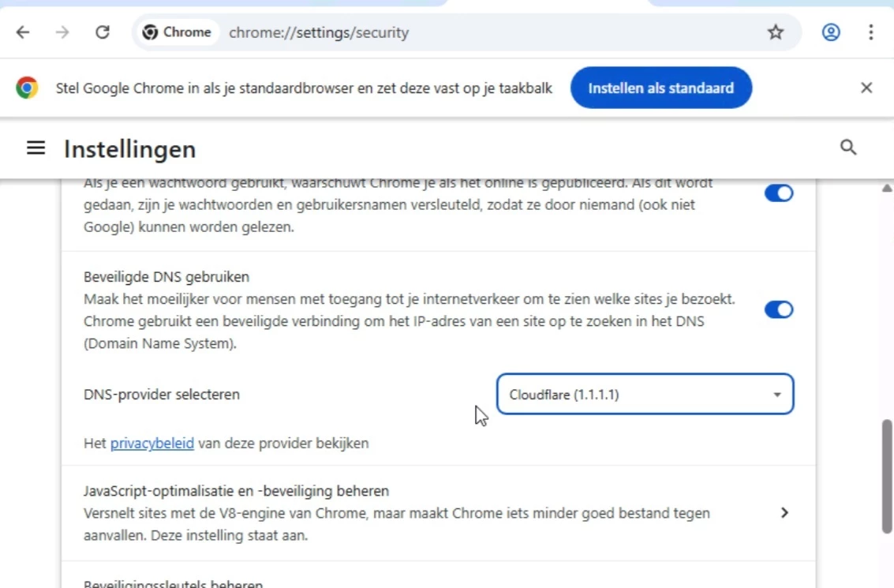
Task: Click the Chrome site info chip
Action: (177, 32)
